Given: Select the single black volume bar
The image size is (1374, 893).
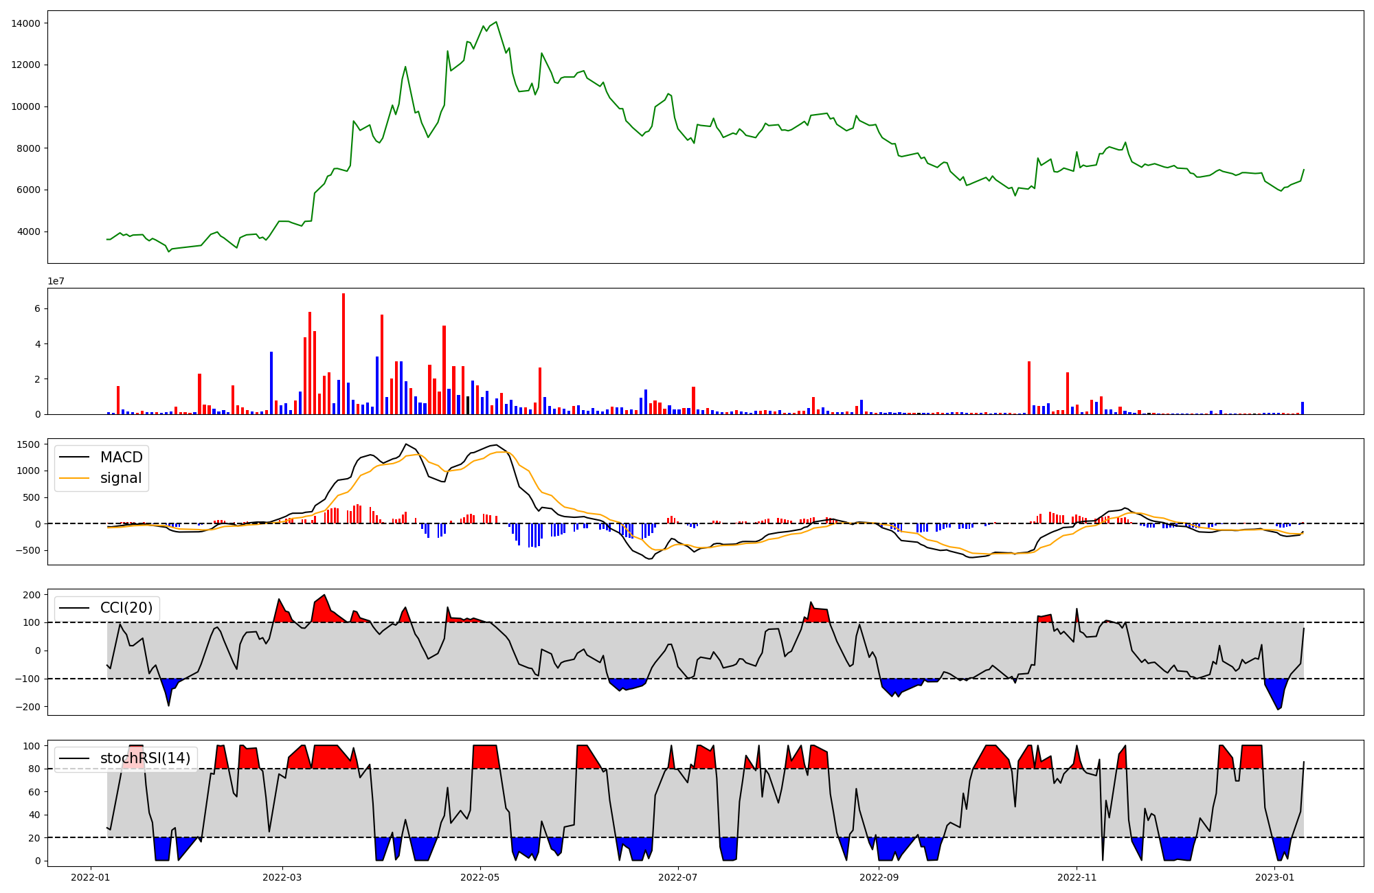Looking at the screenshot, I should [468, 405].
